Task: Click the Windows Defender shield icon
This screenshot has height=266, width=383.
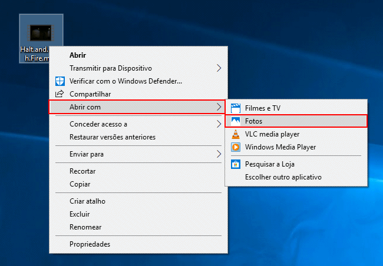Action: pyautogui.click(x=60, y=81)
